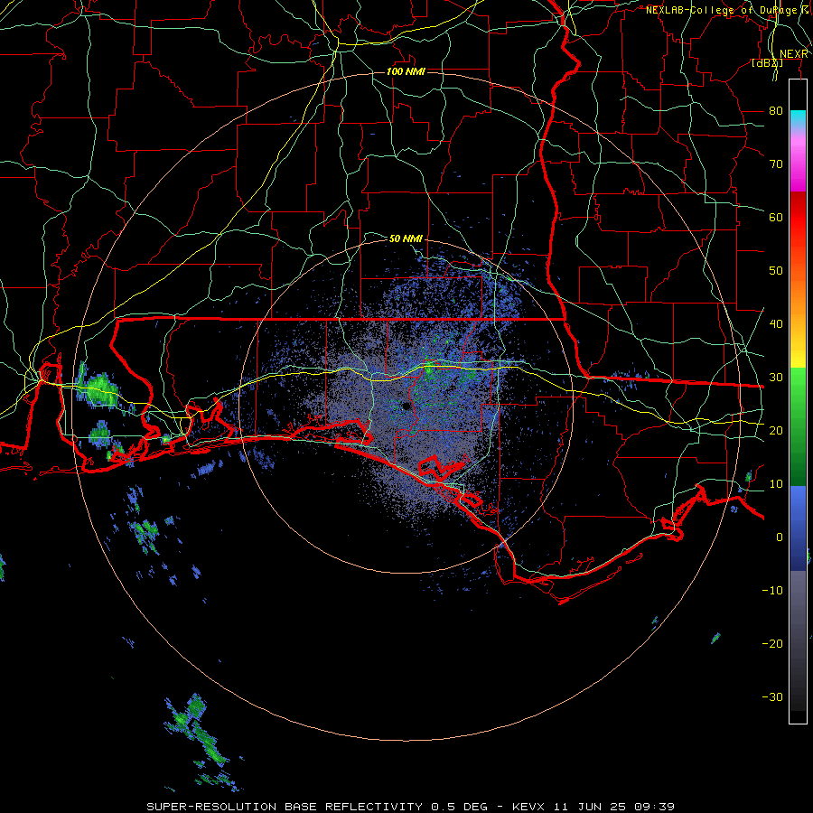
Task: Click the 50 value on dBZ scale
Action: [x=776, y=271]
